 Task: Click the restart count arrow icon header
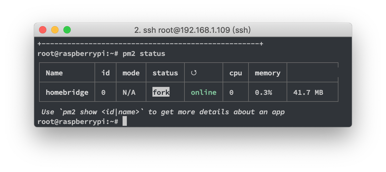[194, 73]
